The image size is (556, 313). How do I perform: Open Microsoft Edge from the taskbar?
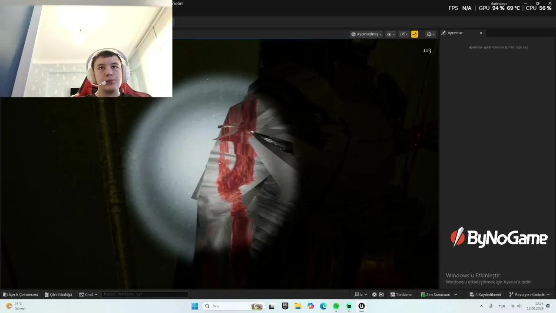click(323, 306)
